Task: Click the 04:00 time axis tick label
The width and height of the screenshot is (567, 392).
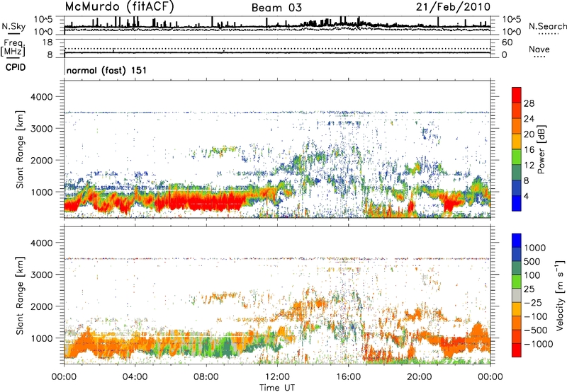Action: (x=135, y=377)
